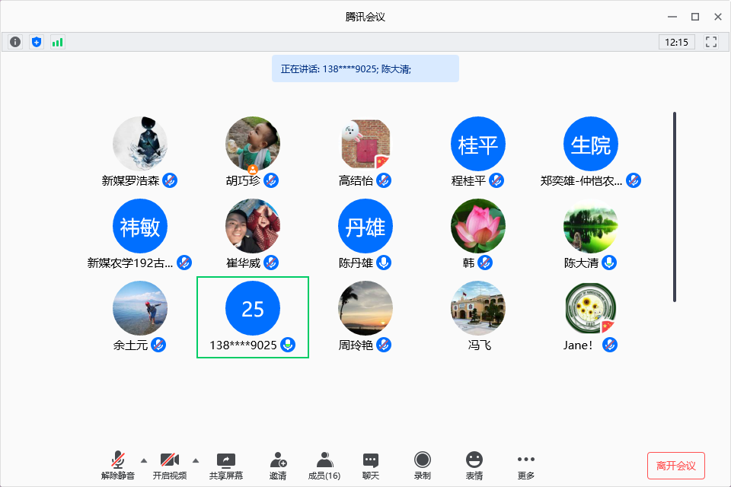Open the More (更多) menu

tap(526, 465)
